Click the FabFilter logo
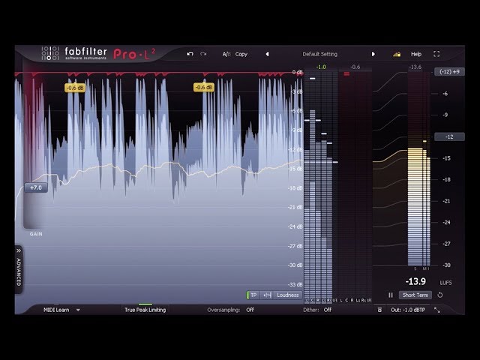Viewport: 480px width, 360px height. (x=74, y=53)
